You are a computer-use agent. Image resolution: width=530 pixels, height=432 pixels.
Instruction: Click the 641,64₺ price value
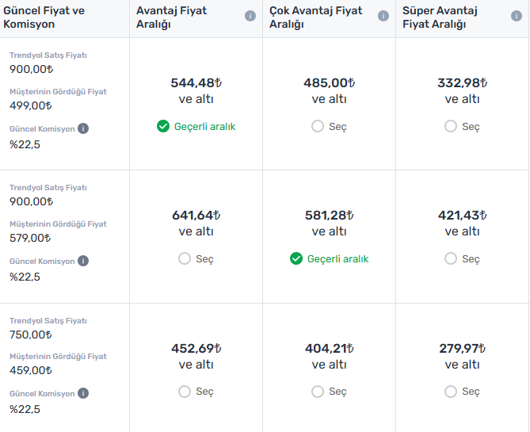[x=196, y=215]
